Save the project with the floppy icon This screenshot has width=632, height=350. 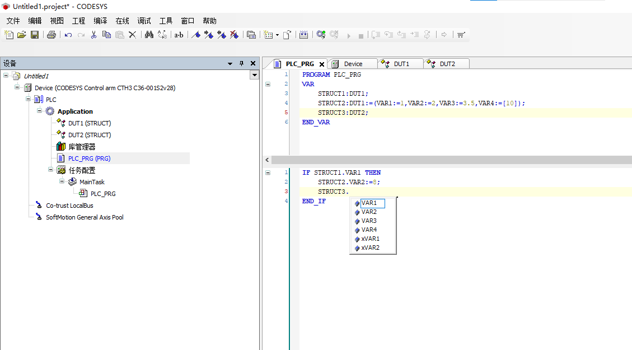[x=35, y=35]
